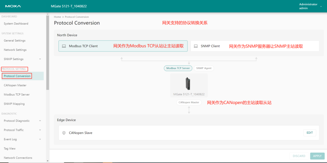
Task: Click the SYSTEM SETTINGS sidebar section label
Action: click(12, 33)
